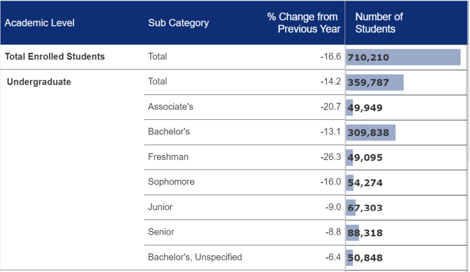Screen dimensions: 470x272
Task: Select the Junior sub category cell
Action: tap(160, 207)
